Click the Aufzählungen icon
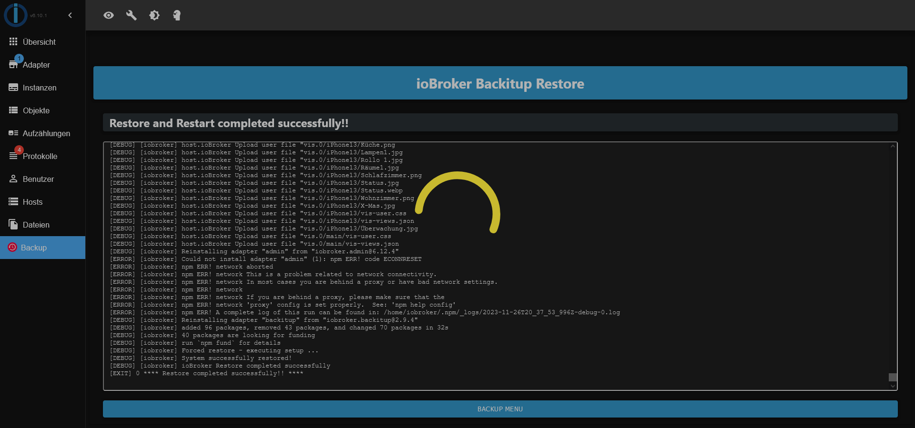The image size is (915, 428). pyautogui.click(x=13, y=133)
